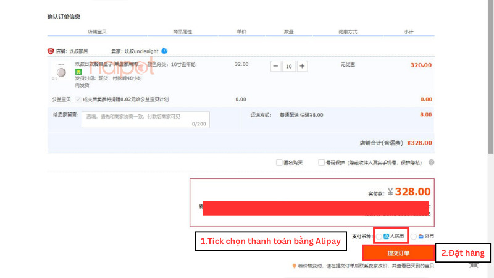Click the 8.00 shipping fee amount

tap(426, 115)
